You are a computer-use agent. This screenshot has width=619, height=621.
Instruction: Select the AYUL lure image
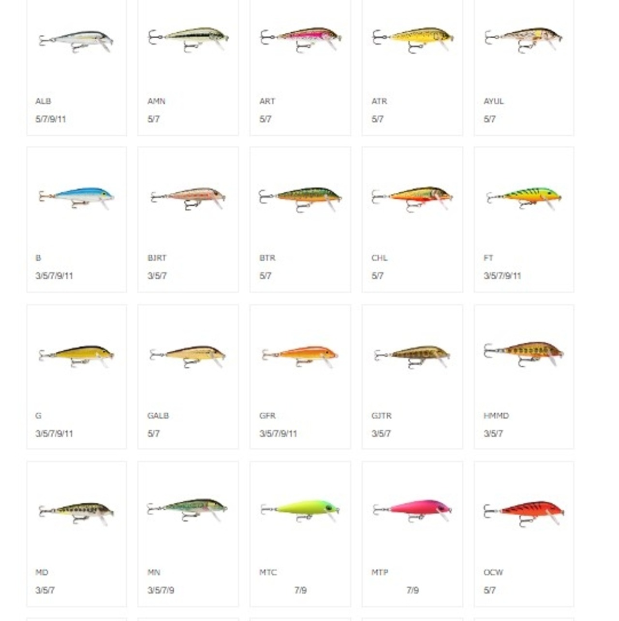(x=524, y=40)
